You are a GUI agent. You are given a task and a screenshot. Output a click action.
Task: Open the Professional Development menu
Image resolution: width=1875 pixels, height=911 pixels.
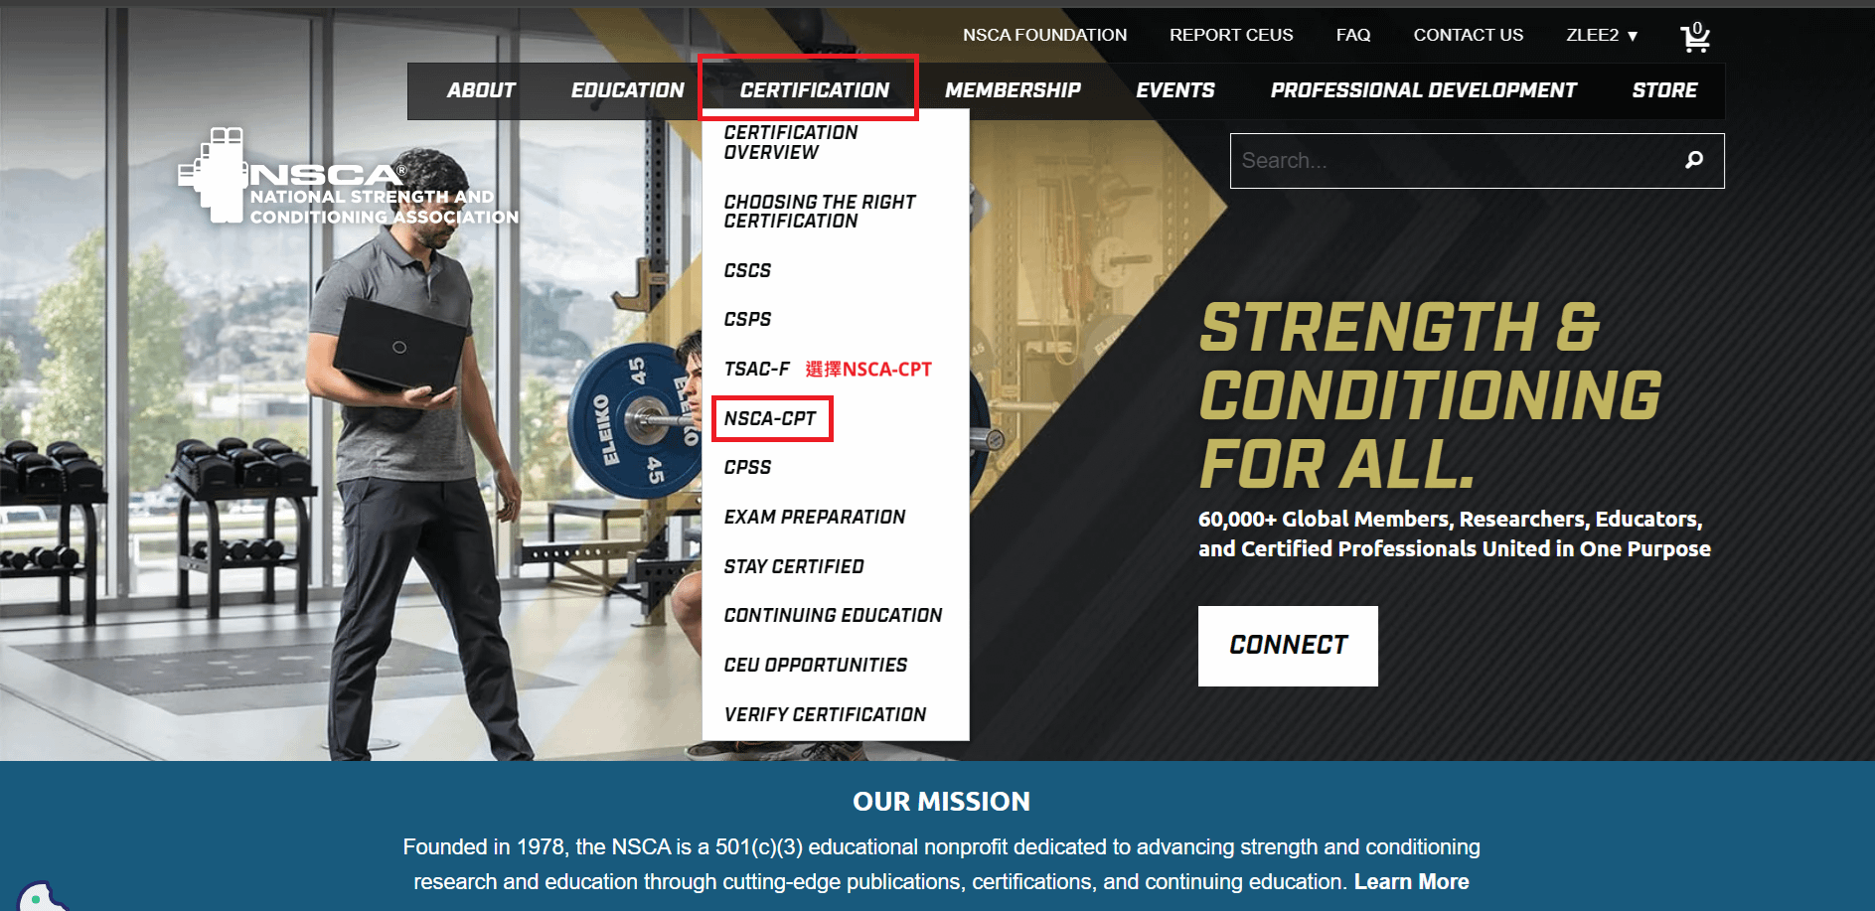(1423, 90)
